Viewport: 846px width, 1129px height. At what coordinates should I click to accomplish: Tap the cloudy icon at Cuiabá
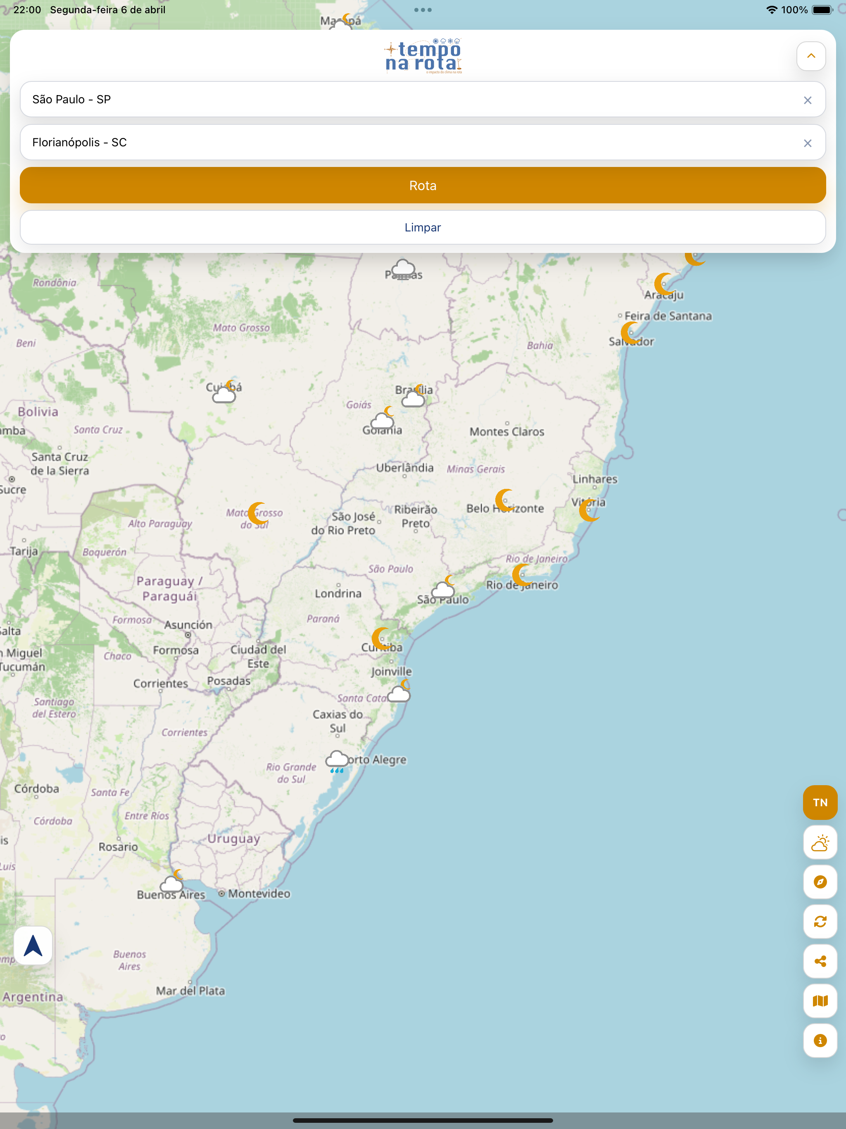click(224, 392)
